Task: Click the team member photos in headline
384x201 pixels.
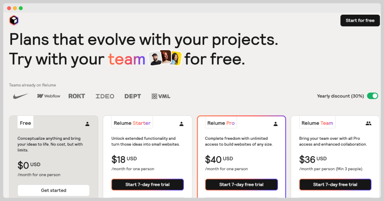Action: tap(165, 58)
